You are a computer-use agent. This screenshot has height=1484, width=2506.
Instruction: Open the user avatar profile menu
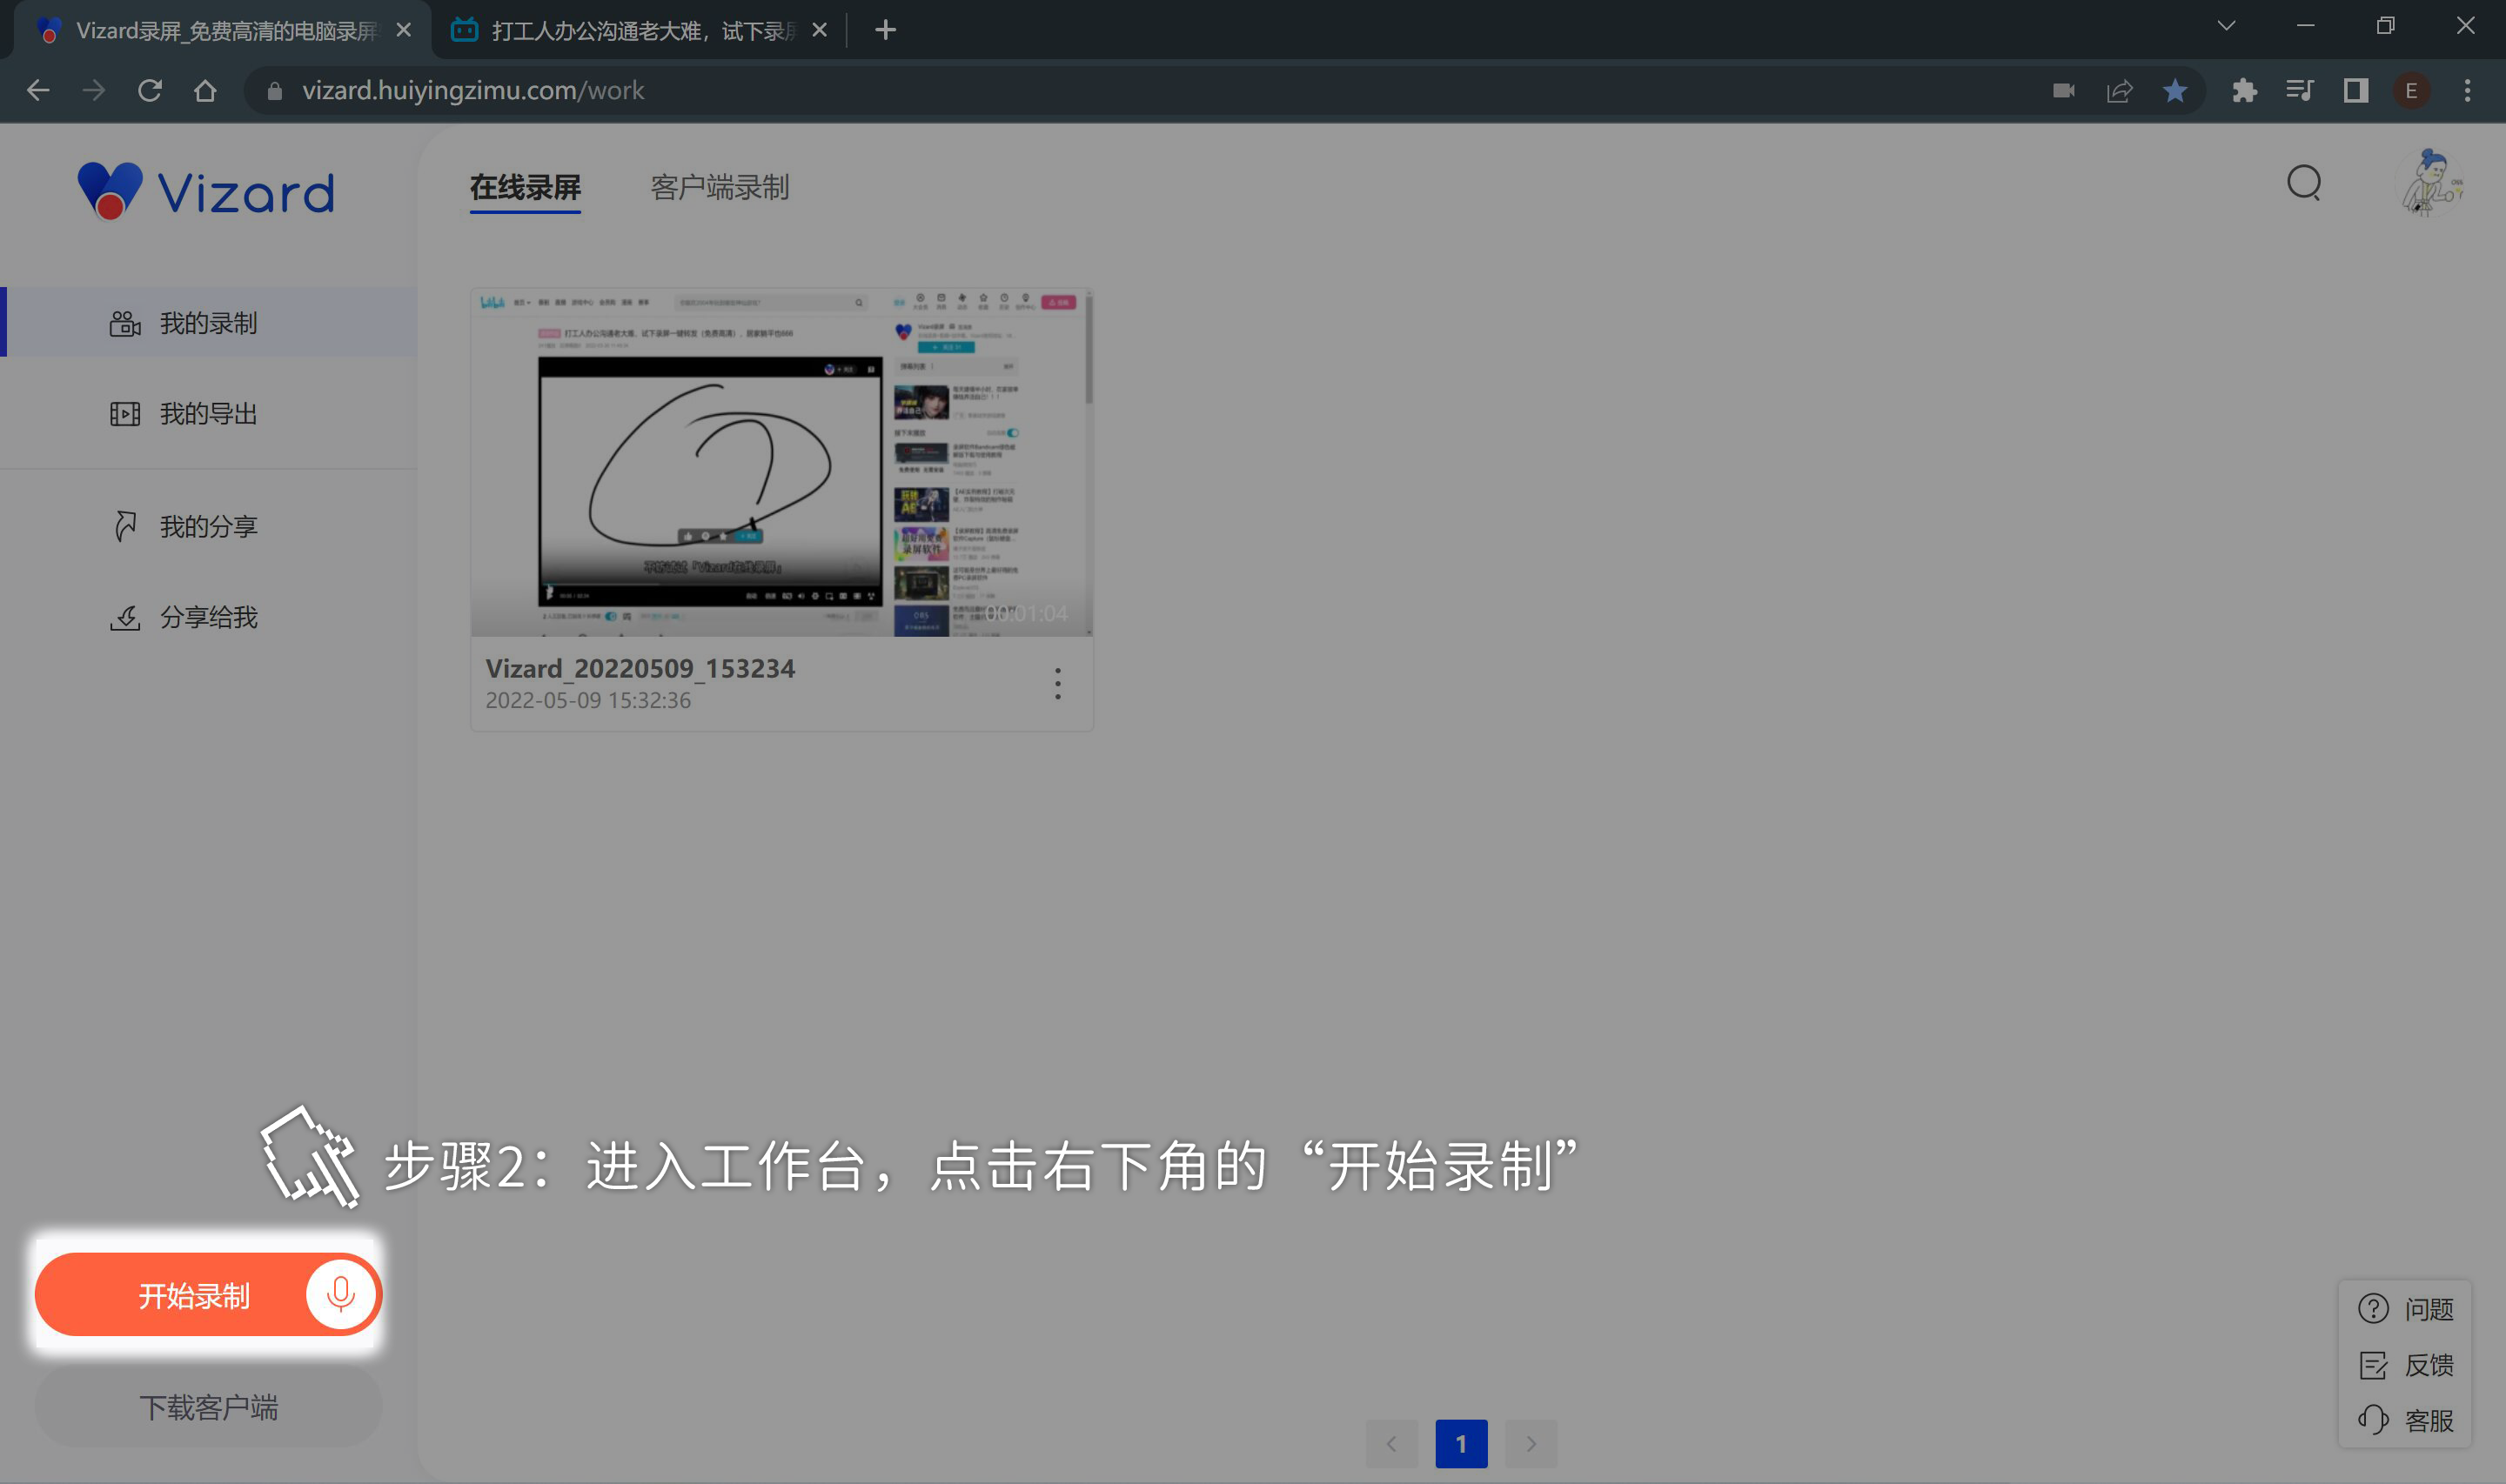(2430, 183)
